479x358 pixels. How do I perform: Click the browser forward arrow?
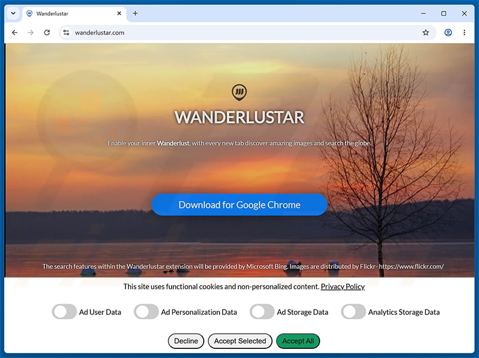[x=30, y=32]
